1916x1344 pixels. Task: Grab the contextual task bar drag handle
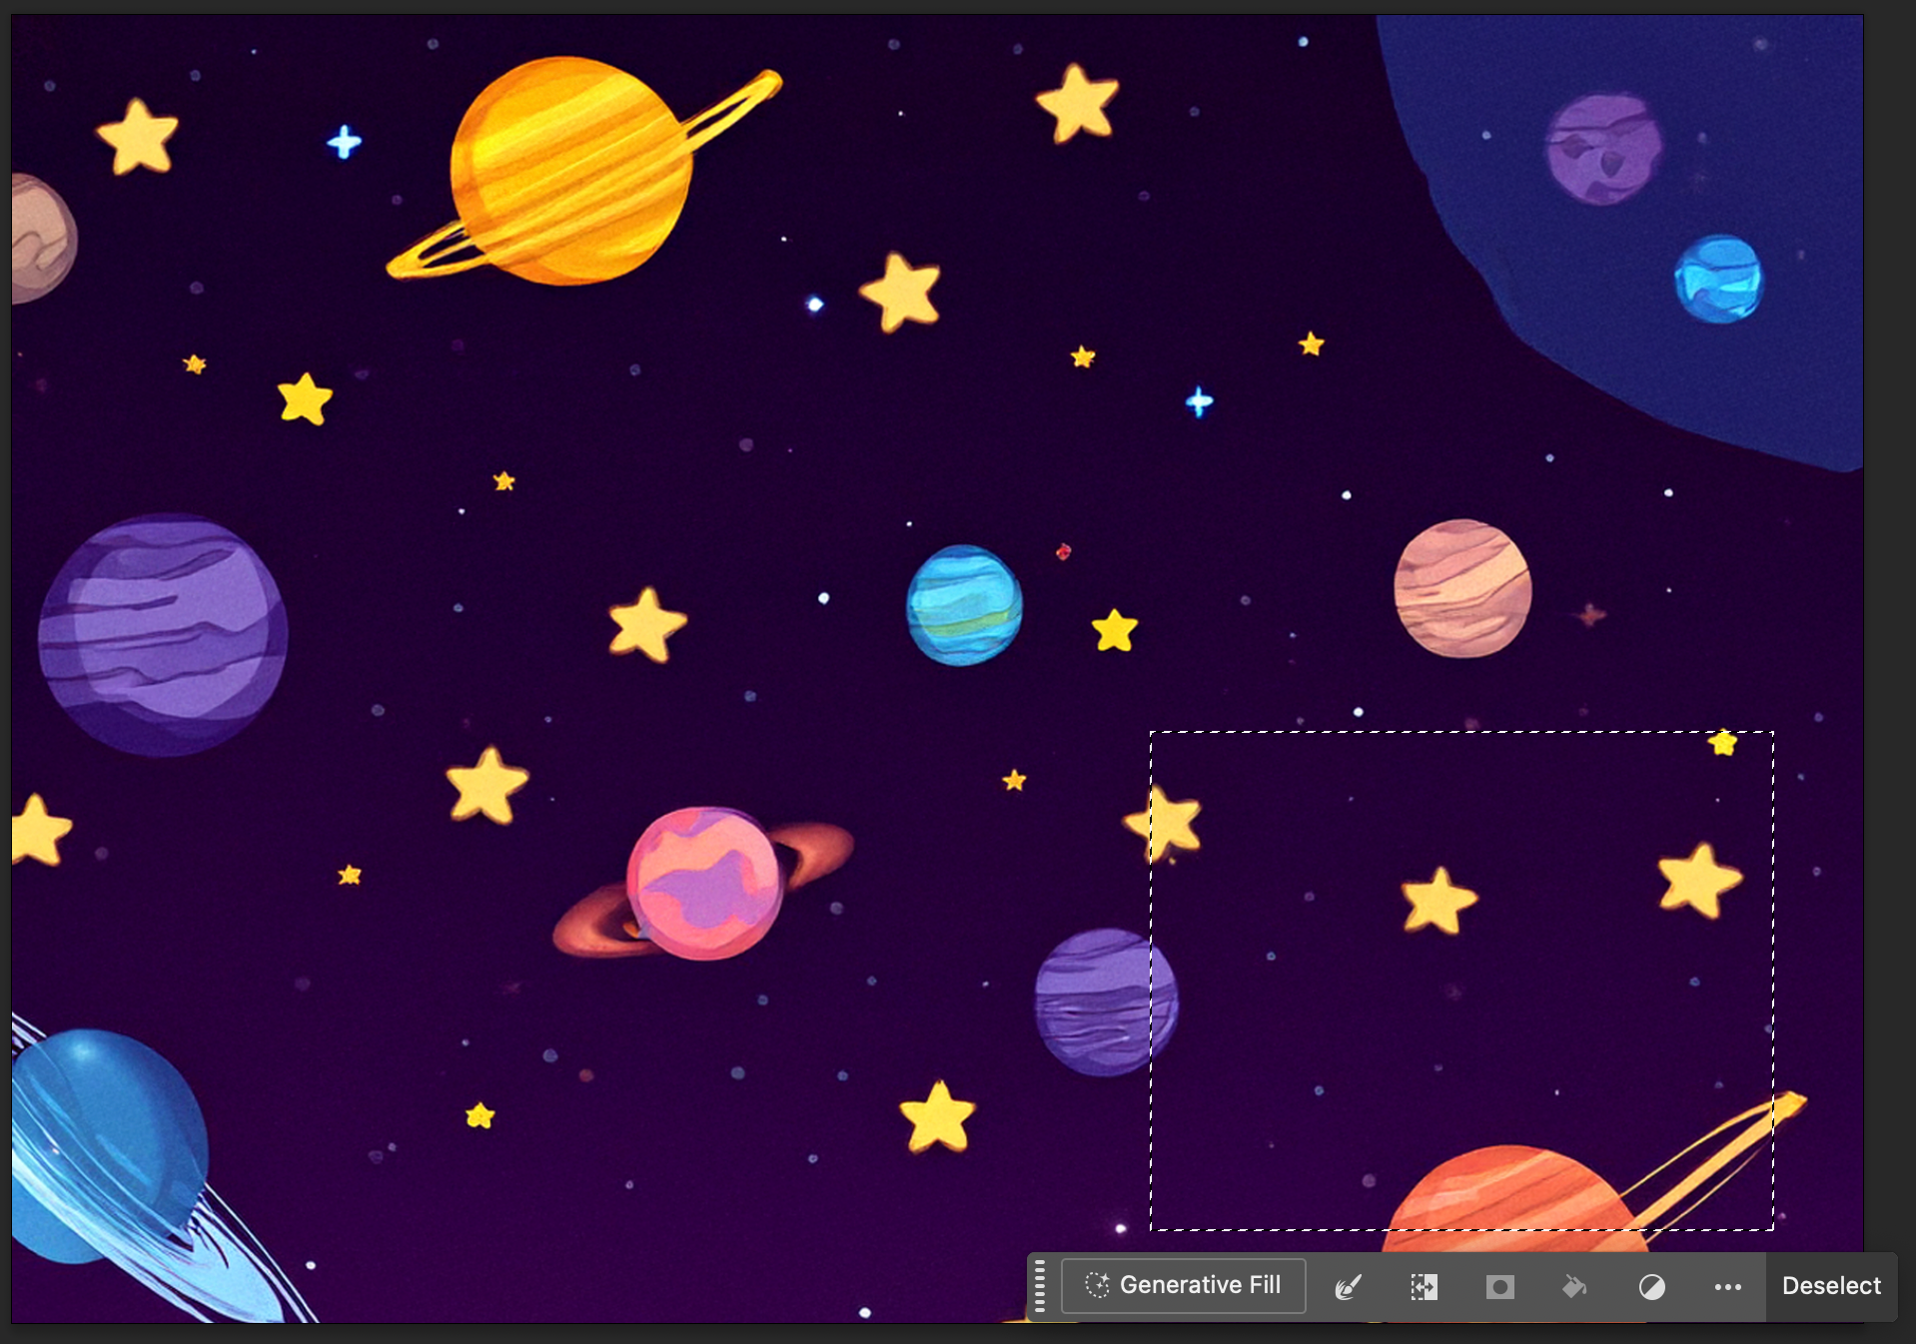(1040, 1286)
